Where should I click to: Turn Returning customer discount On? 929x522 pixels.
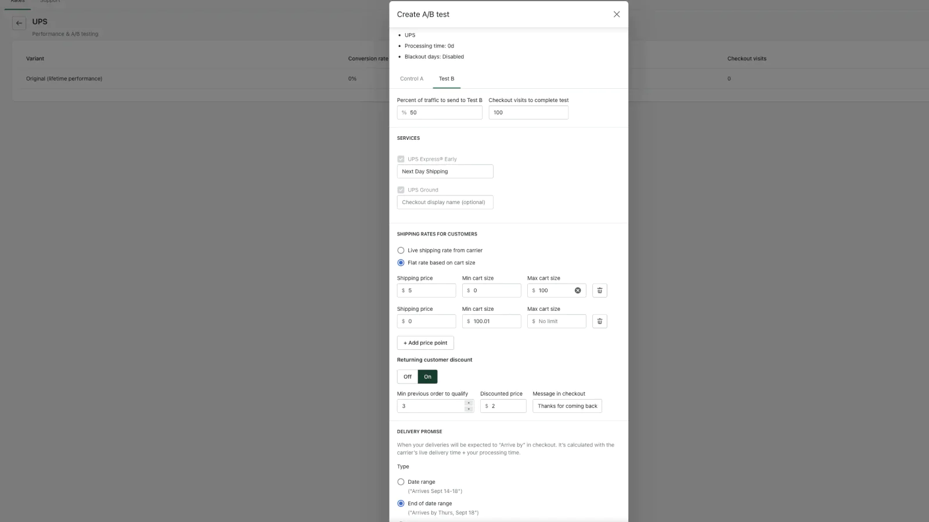428,377
